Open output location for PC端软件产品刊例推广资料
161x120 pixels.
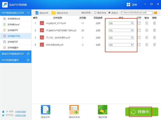147,30
